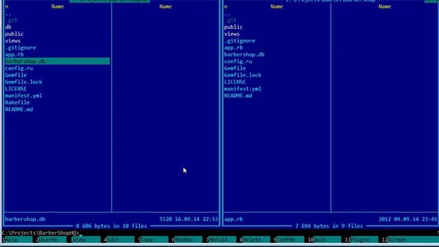Select .gitignore in the left panel
439x247 pixels.
click(21, 47)
